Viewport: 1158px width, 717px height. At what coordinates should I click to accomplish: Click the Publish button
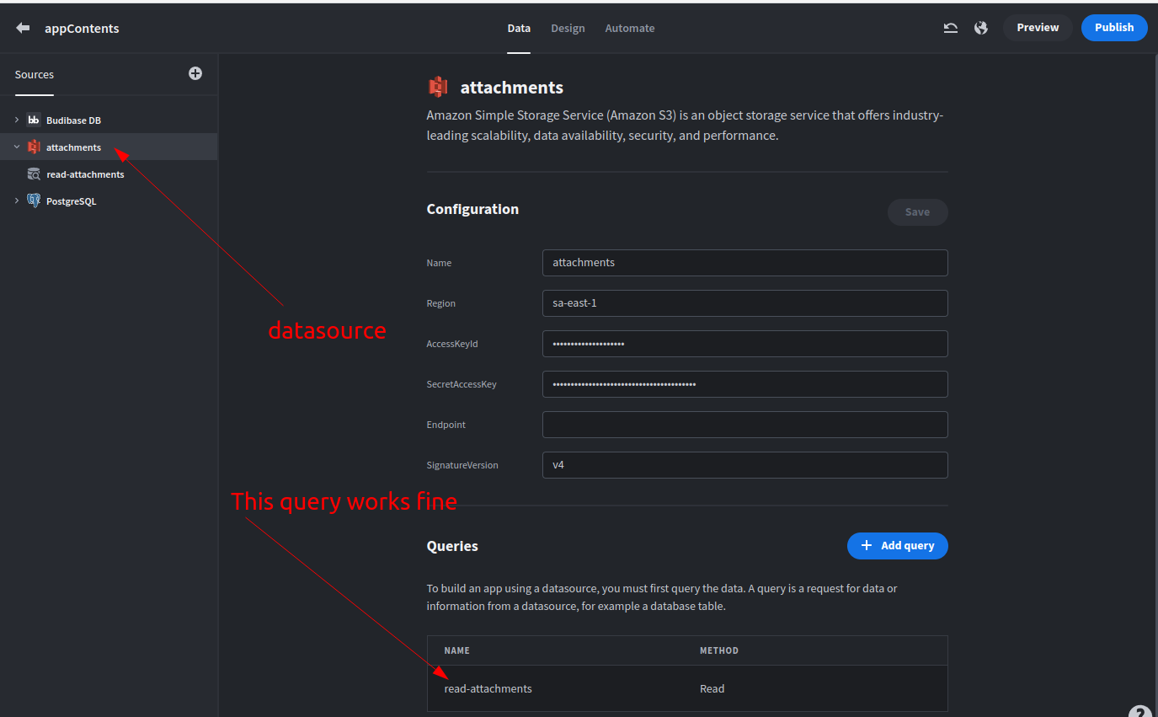pyautogui.click(x=1113, y=27)
